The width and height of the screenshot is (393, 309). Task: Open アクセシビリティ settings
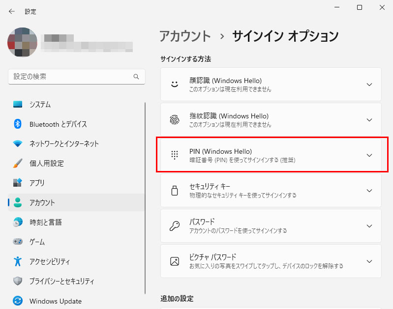point(76,261)
